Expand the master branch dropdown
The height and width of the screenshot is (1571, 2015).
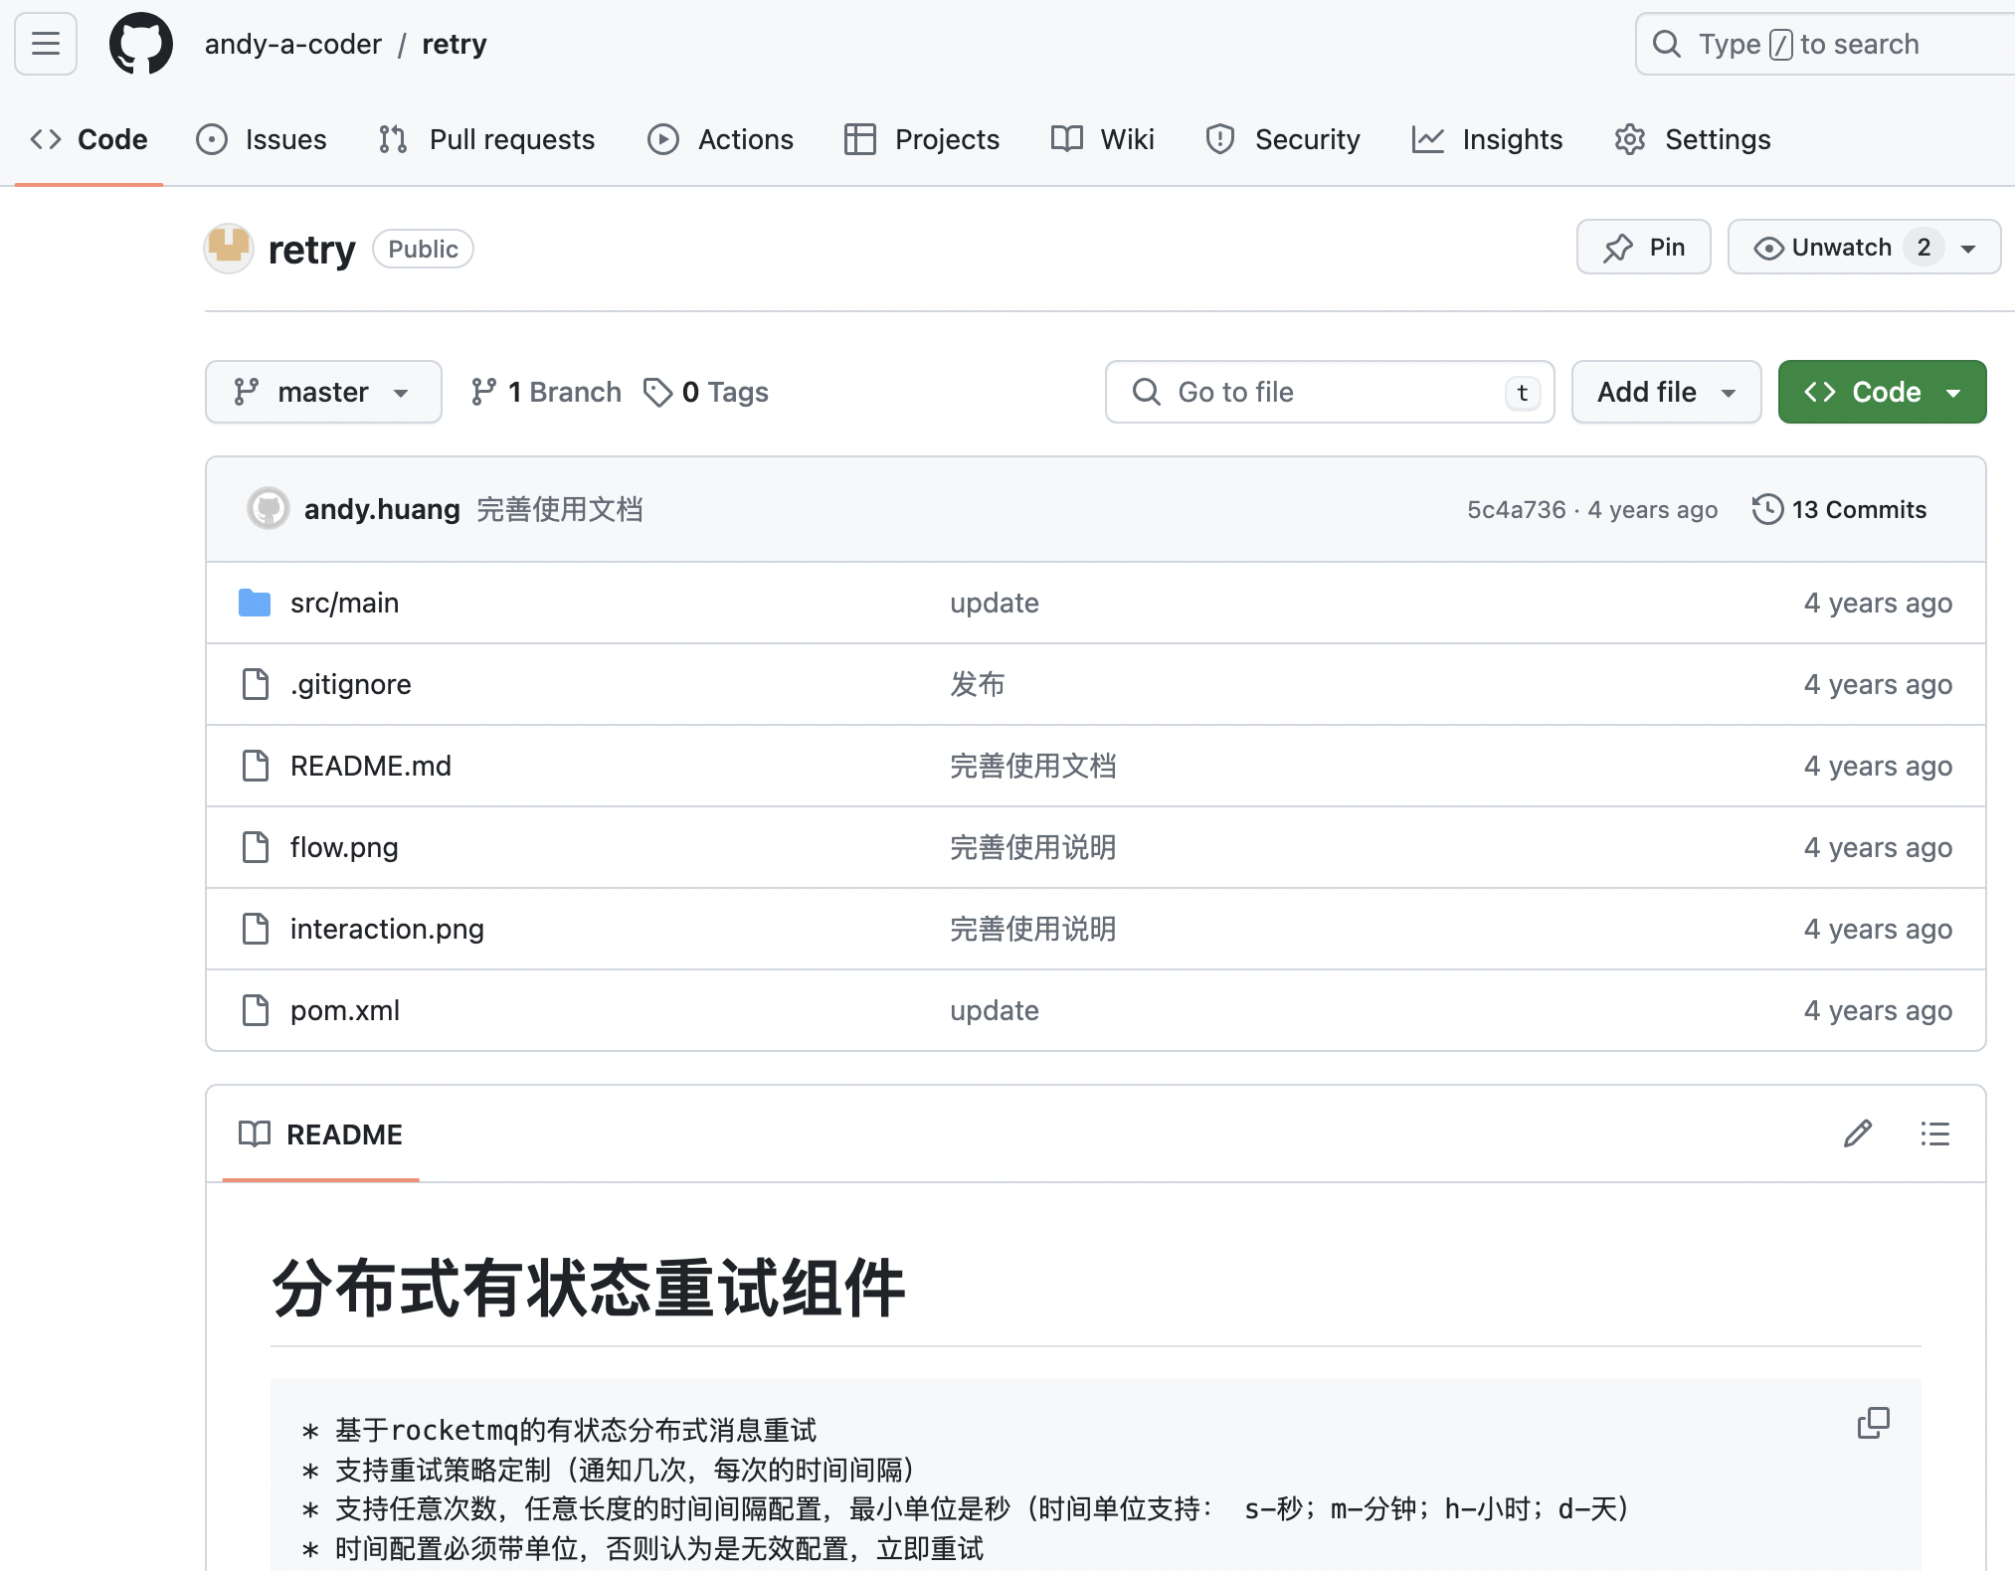(320, 393)
